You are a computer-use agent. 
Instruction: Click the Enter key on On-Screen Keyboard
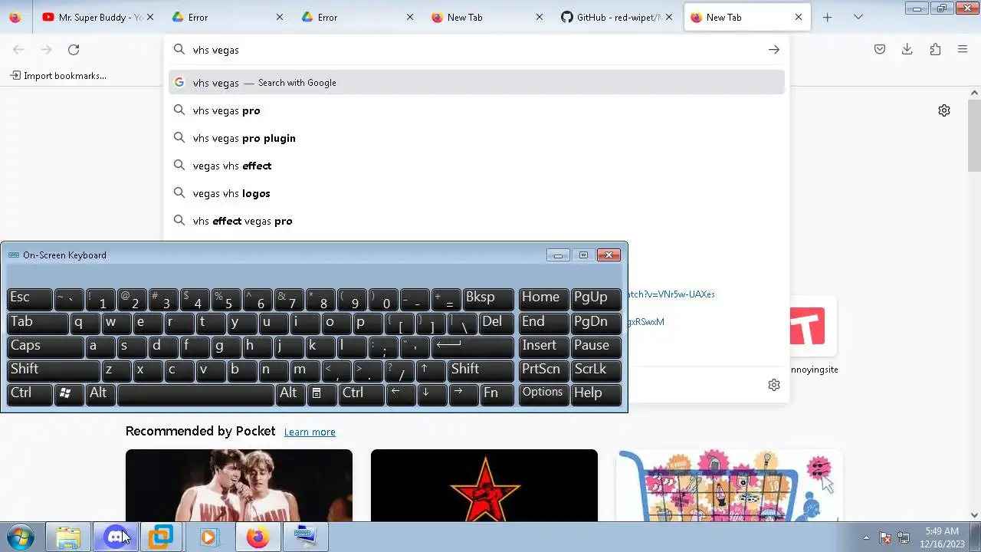472,346
